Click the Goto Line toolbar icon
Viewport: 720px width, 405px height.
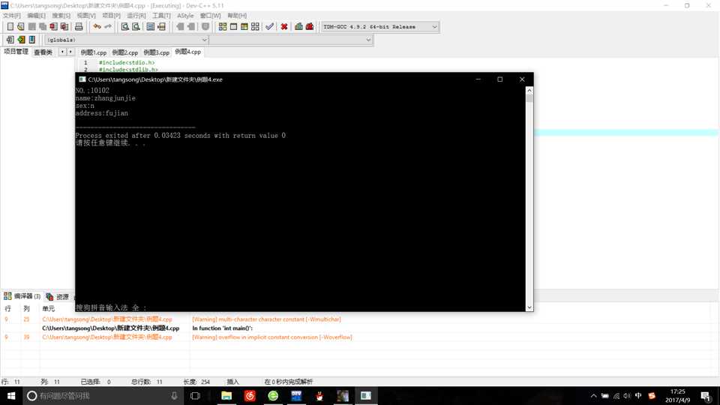[x=162, y=27]
